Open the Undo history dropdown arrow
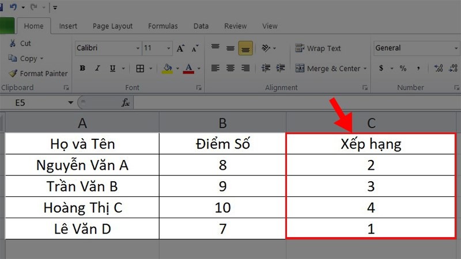The width and height of the screenshot is (461, 259). [23, 7]
